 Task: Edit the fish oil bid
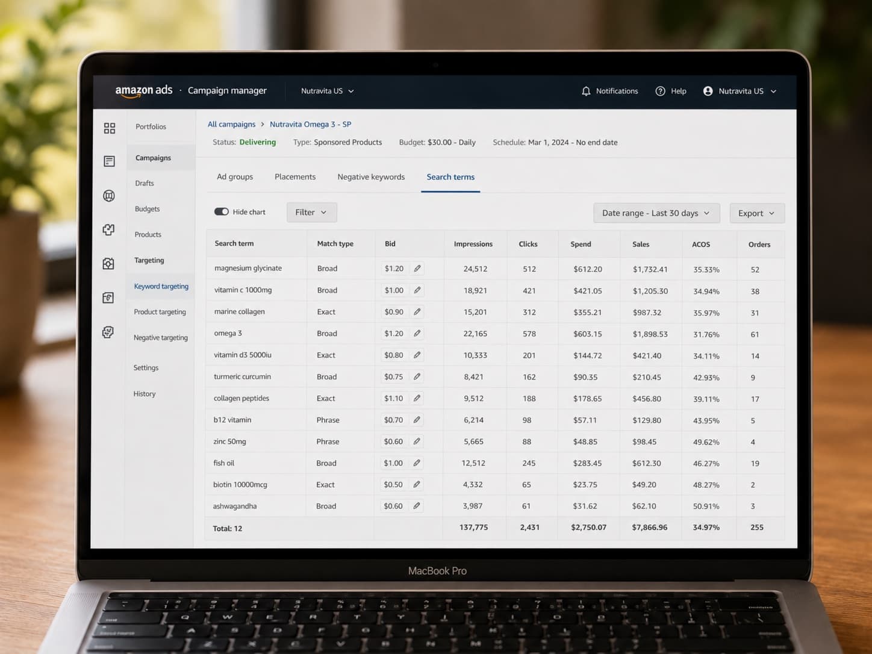pos(417,463)
